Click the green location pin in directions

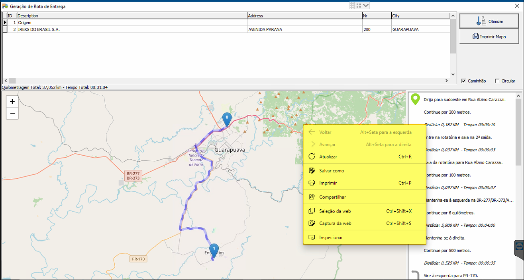tap(416, 99)
